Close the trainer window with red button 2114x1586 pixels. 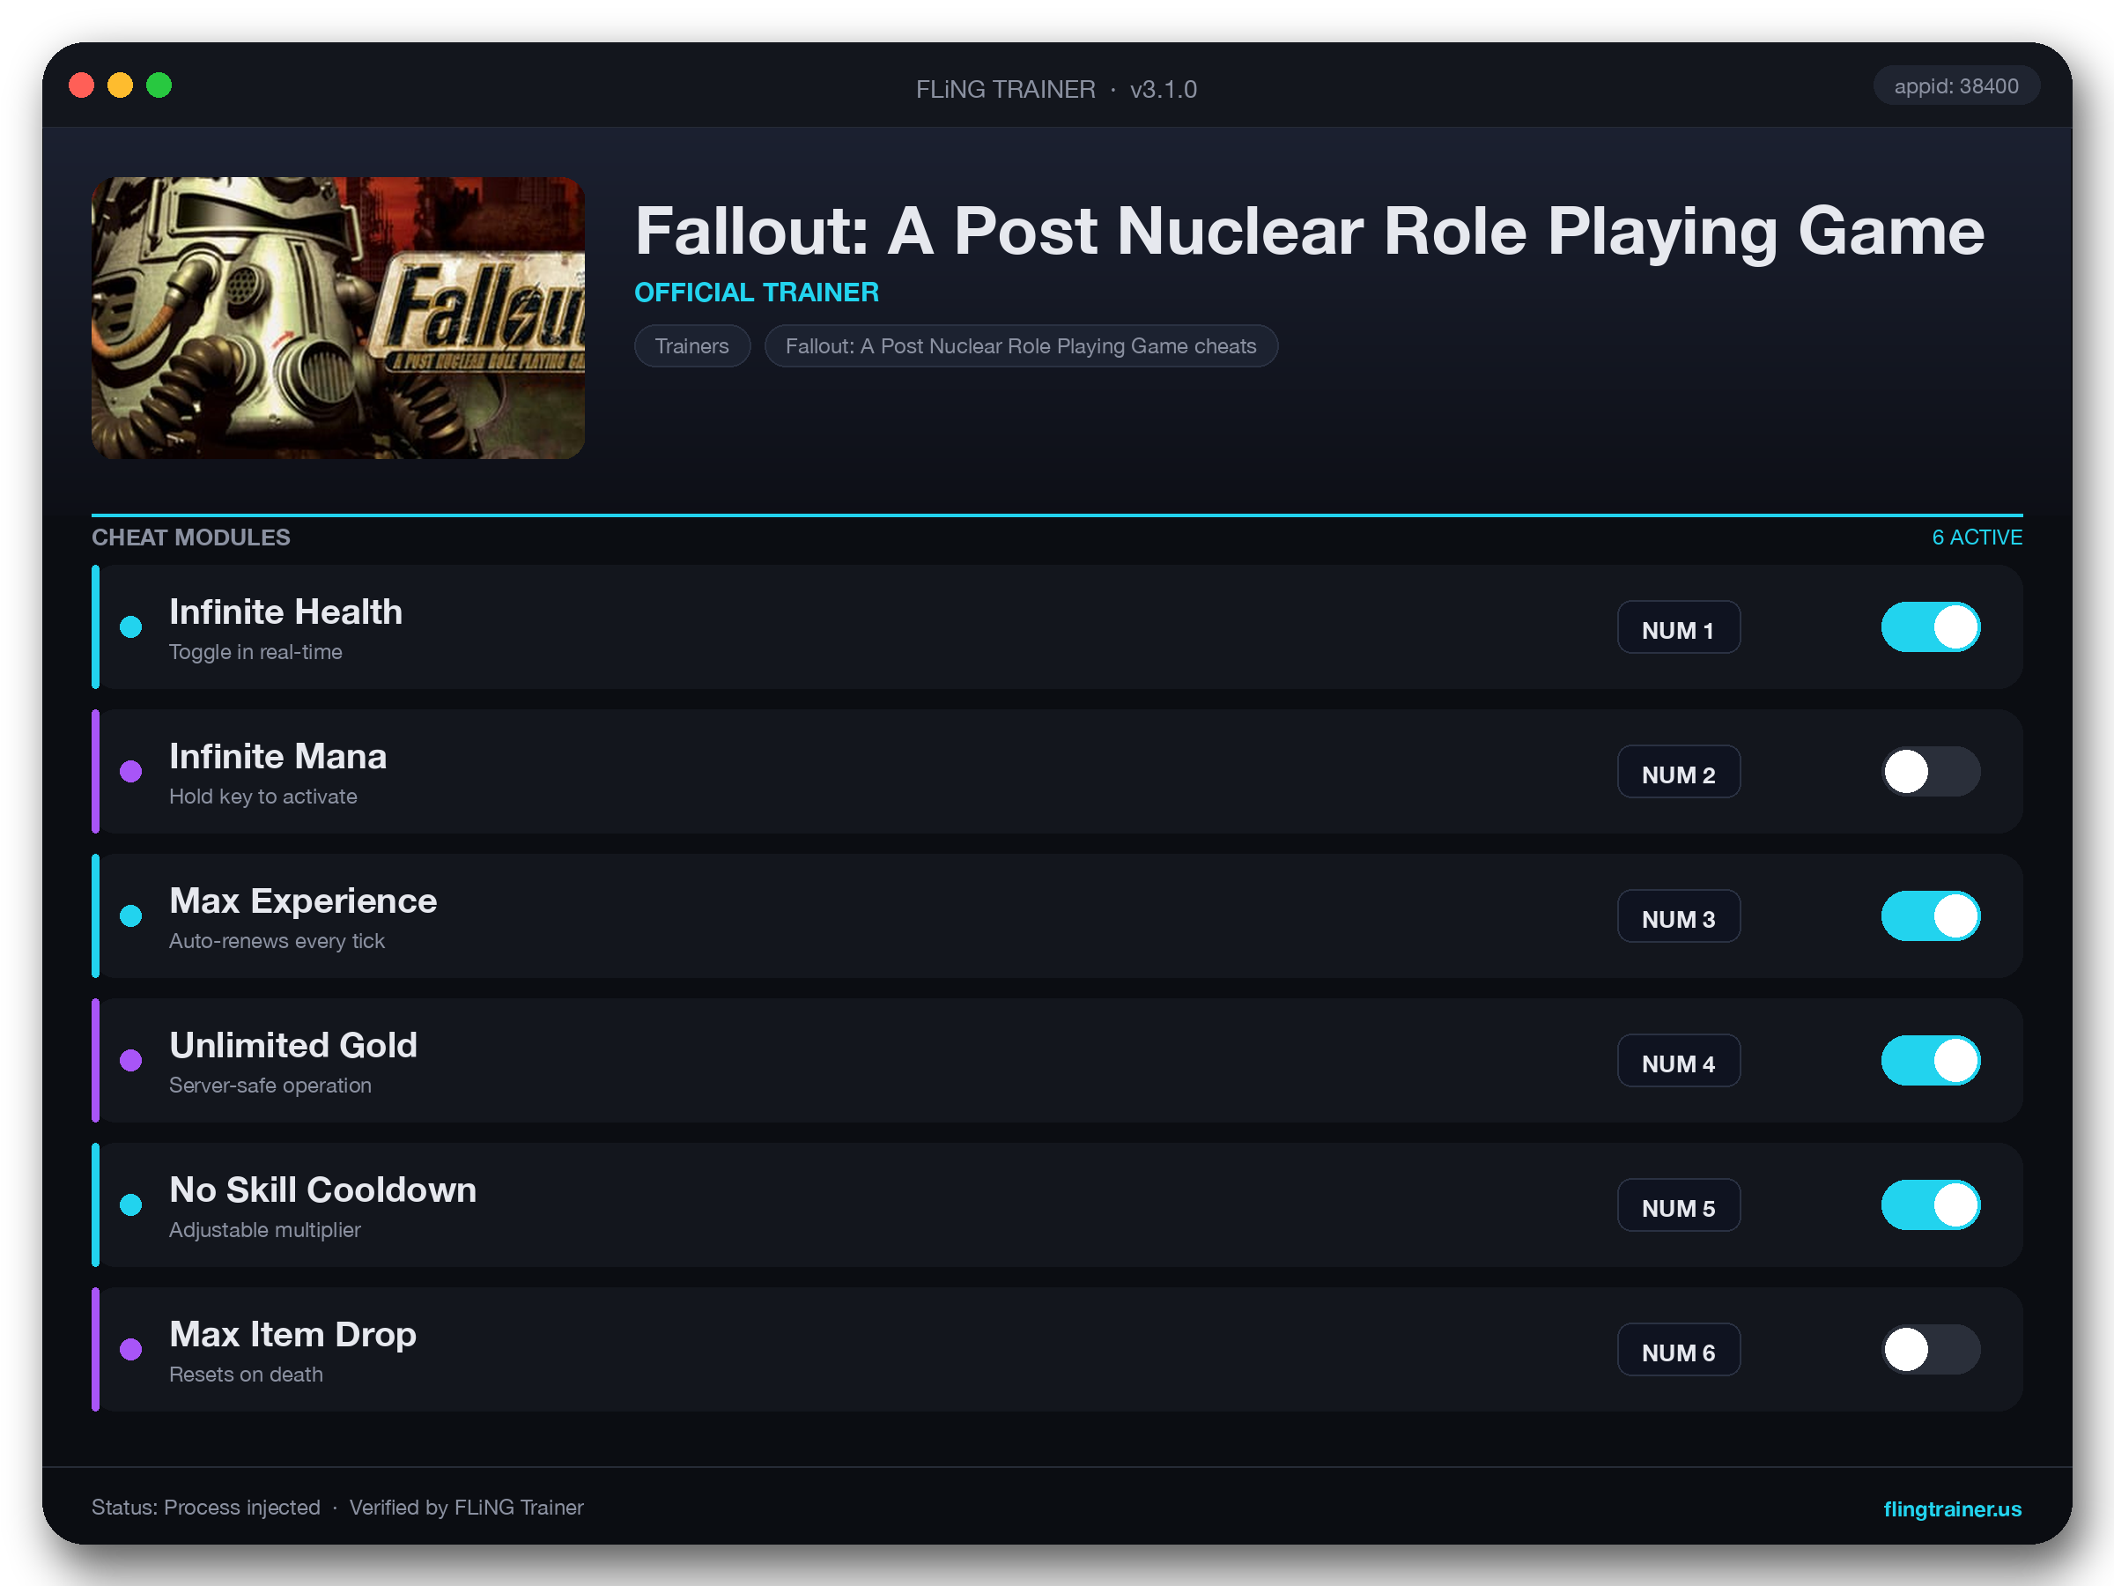tap(82, 86)
